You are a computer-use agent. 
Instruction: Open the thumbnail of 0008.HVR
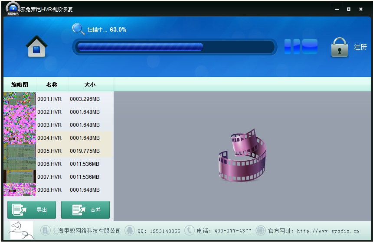20,190
